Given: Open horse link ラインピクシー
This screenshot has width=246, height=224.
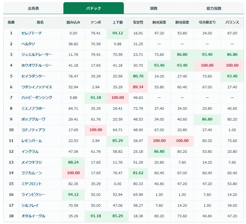Looking at the screenshot, I should tap(33, 194).
